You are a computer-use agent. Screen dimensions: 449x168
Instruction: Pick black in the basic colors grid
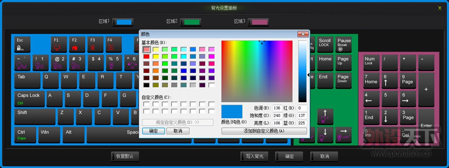point(146,85)
